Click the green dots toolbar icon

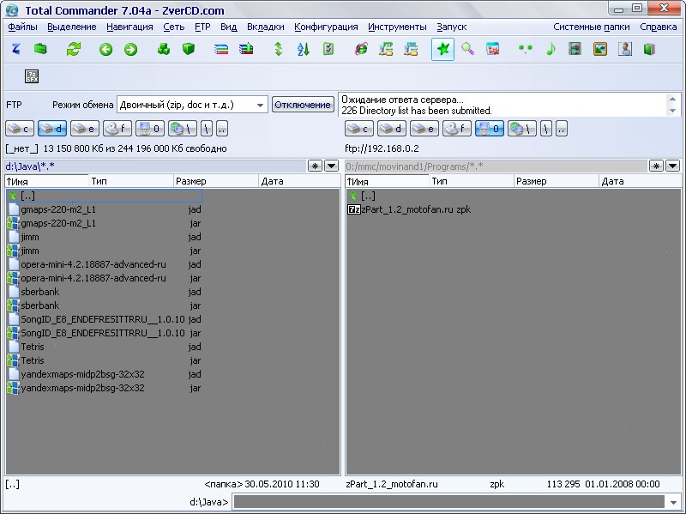525,49
